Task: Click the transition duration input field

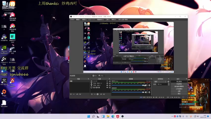Action: click(x=162, y=84)
